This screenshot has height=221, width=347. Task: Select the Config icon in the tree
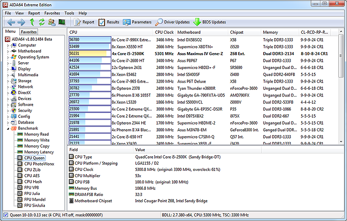click(13, 116)
